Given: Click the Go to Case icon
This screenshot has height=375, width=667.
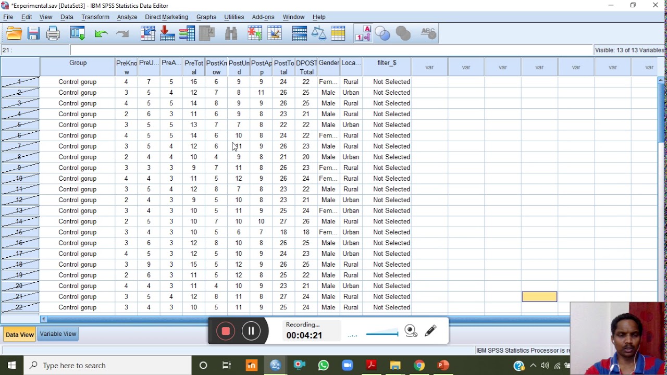Looking at the screenshot, I should pos(148,34).
